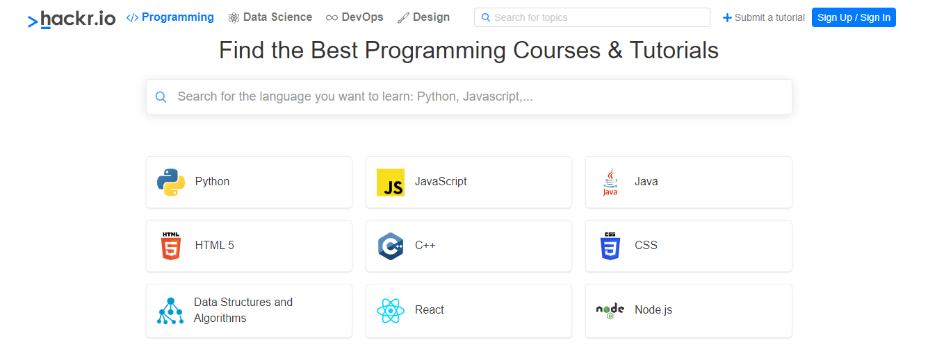
Task: Open the Design menu
Action: (x=423, y=17)
